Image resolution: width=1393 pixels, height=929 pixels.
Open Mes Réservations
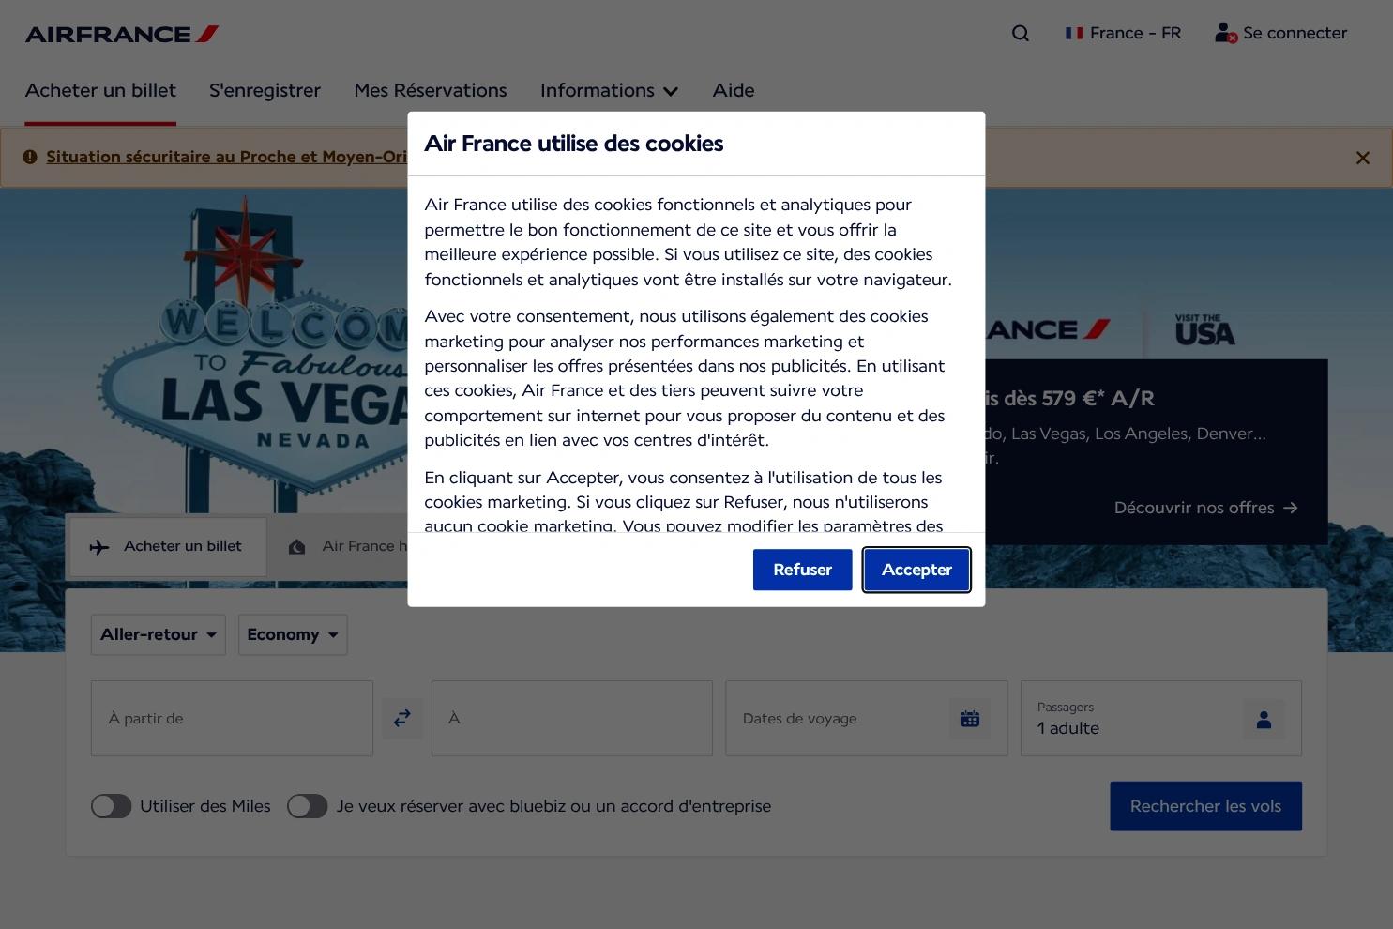pyautogui.click(x=431, y=91)
